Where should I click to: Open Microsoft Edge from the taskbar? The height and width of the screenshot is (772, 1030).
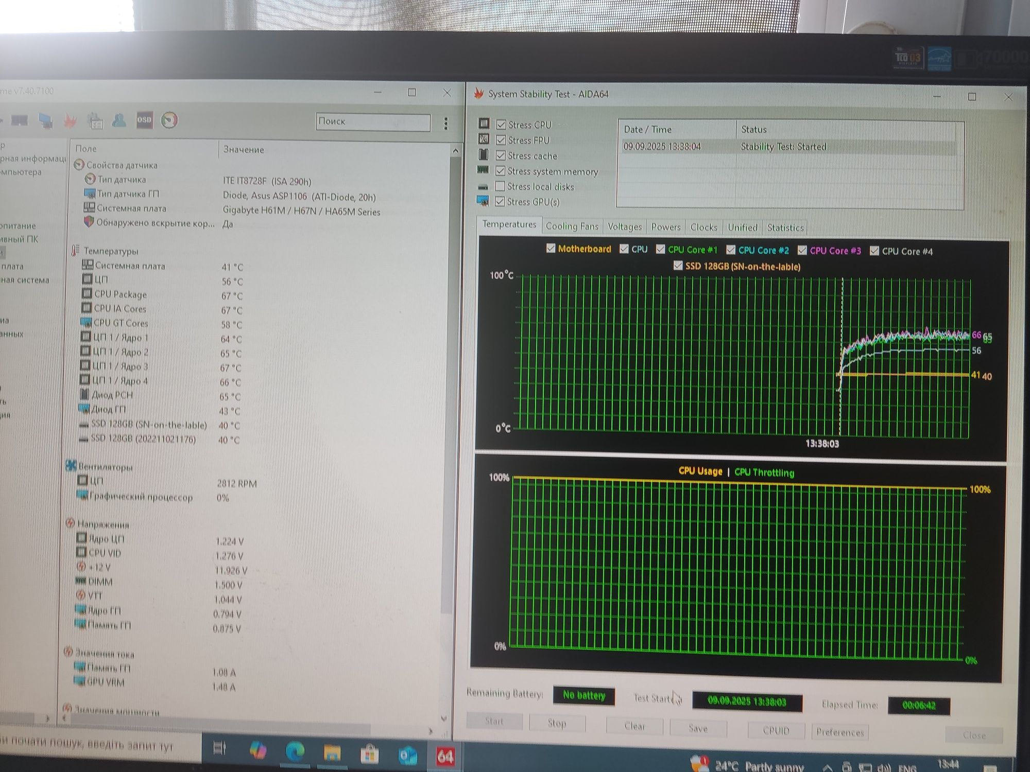coord(295,752)
